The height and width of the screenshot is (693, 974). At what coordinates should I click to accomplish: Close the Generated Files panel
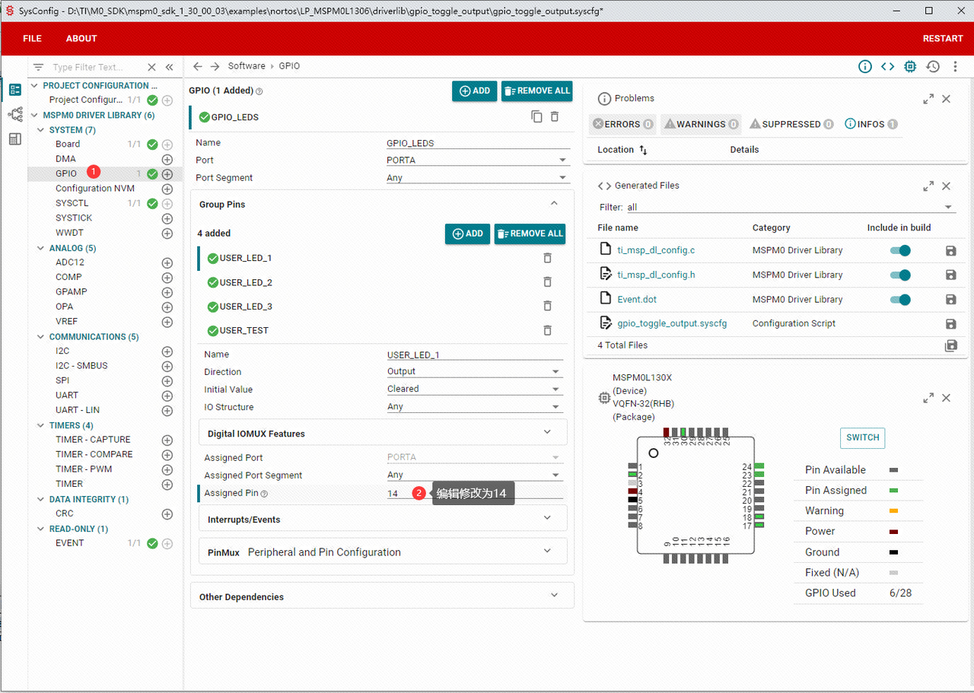(x=946, y=186)
